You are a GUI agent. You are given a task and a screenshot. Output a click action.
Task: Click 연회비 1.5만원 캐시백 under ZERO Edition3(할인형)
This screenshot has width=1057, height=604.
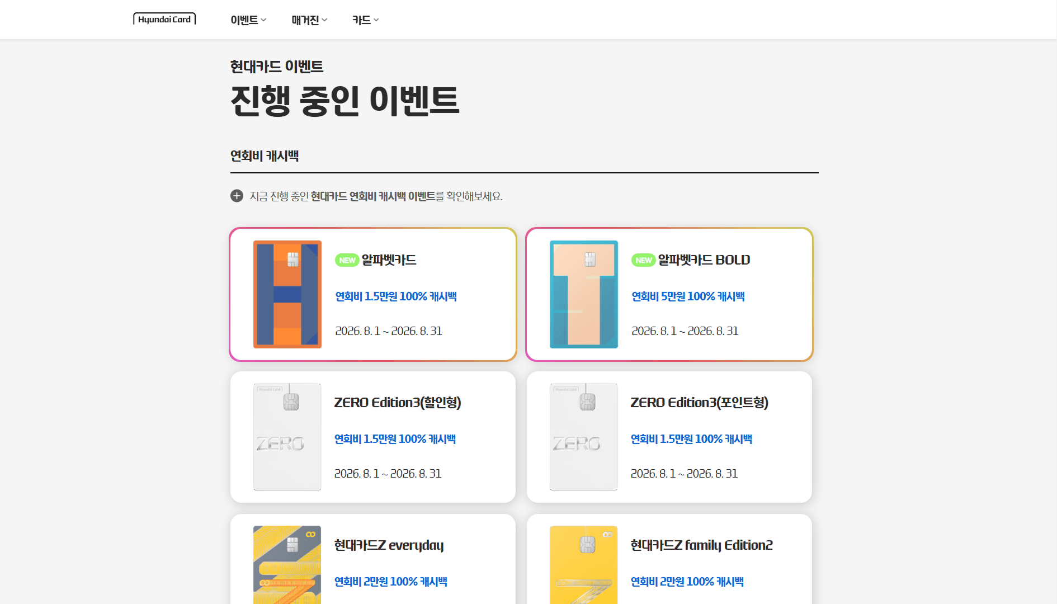395,439
